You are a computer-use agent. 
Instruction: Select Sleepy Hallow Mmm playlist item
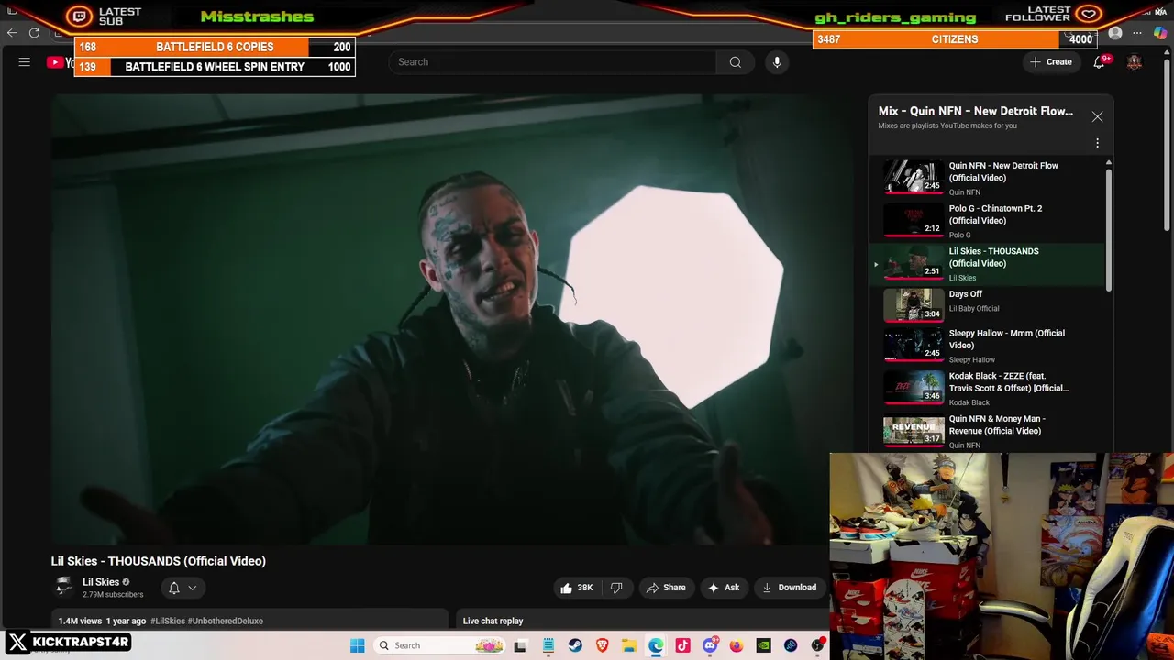pyautogui.click(x=989, y=346)
